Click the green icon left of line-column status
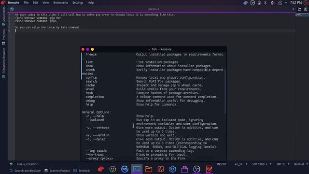The width and height of the screenshot is (309, 174). click(x=11, y=164)
